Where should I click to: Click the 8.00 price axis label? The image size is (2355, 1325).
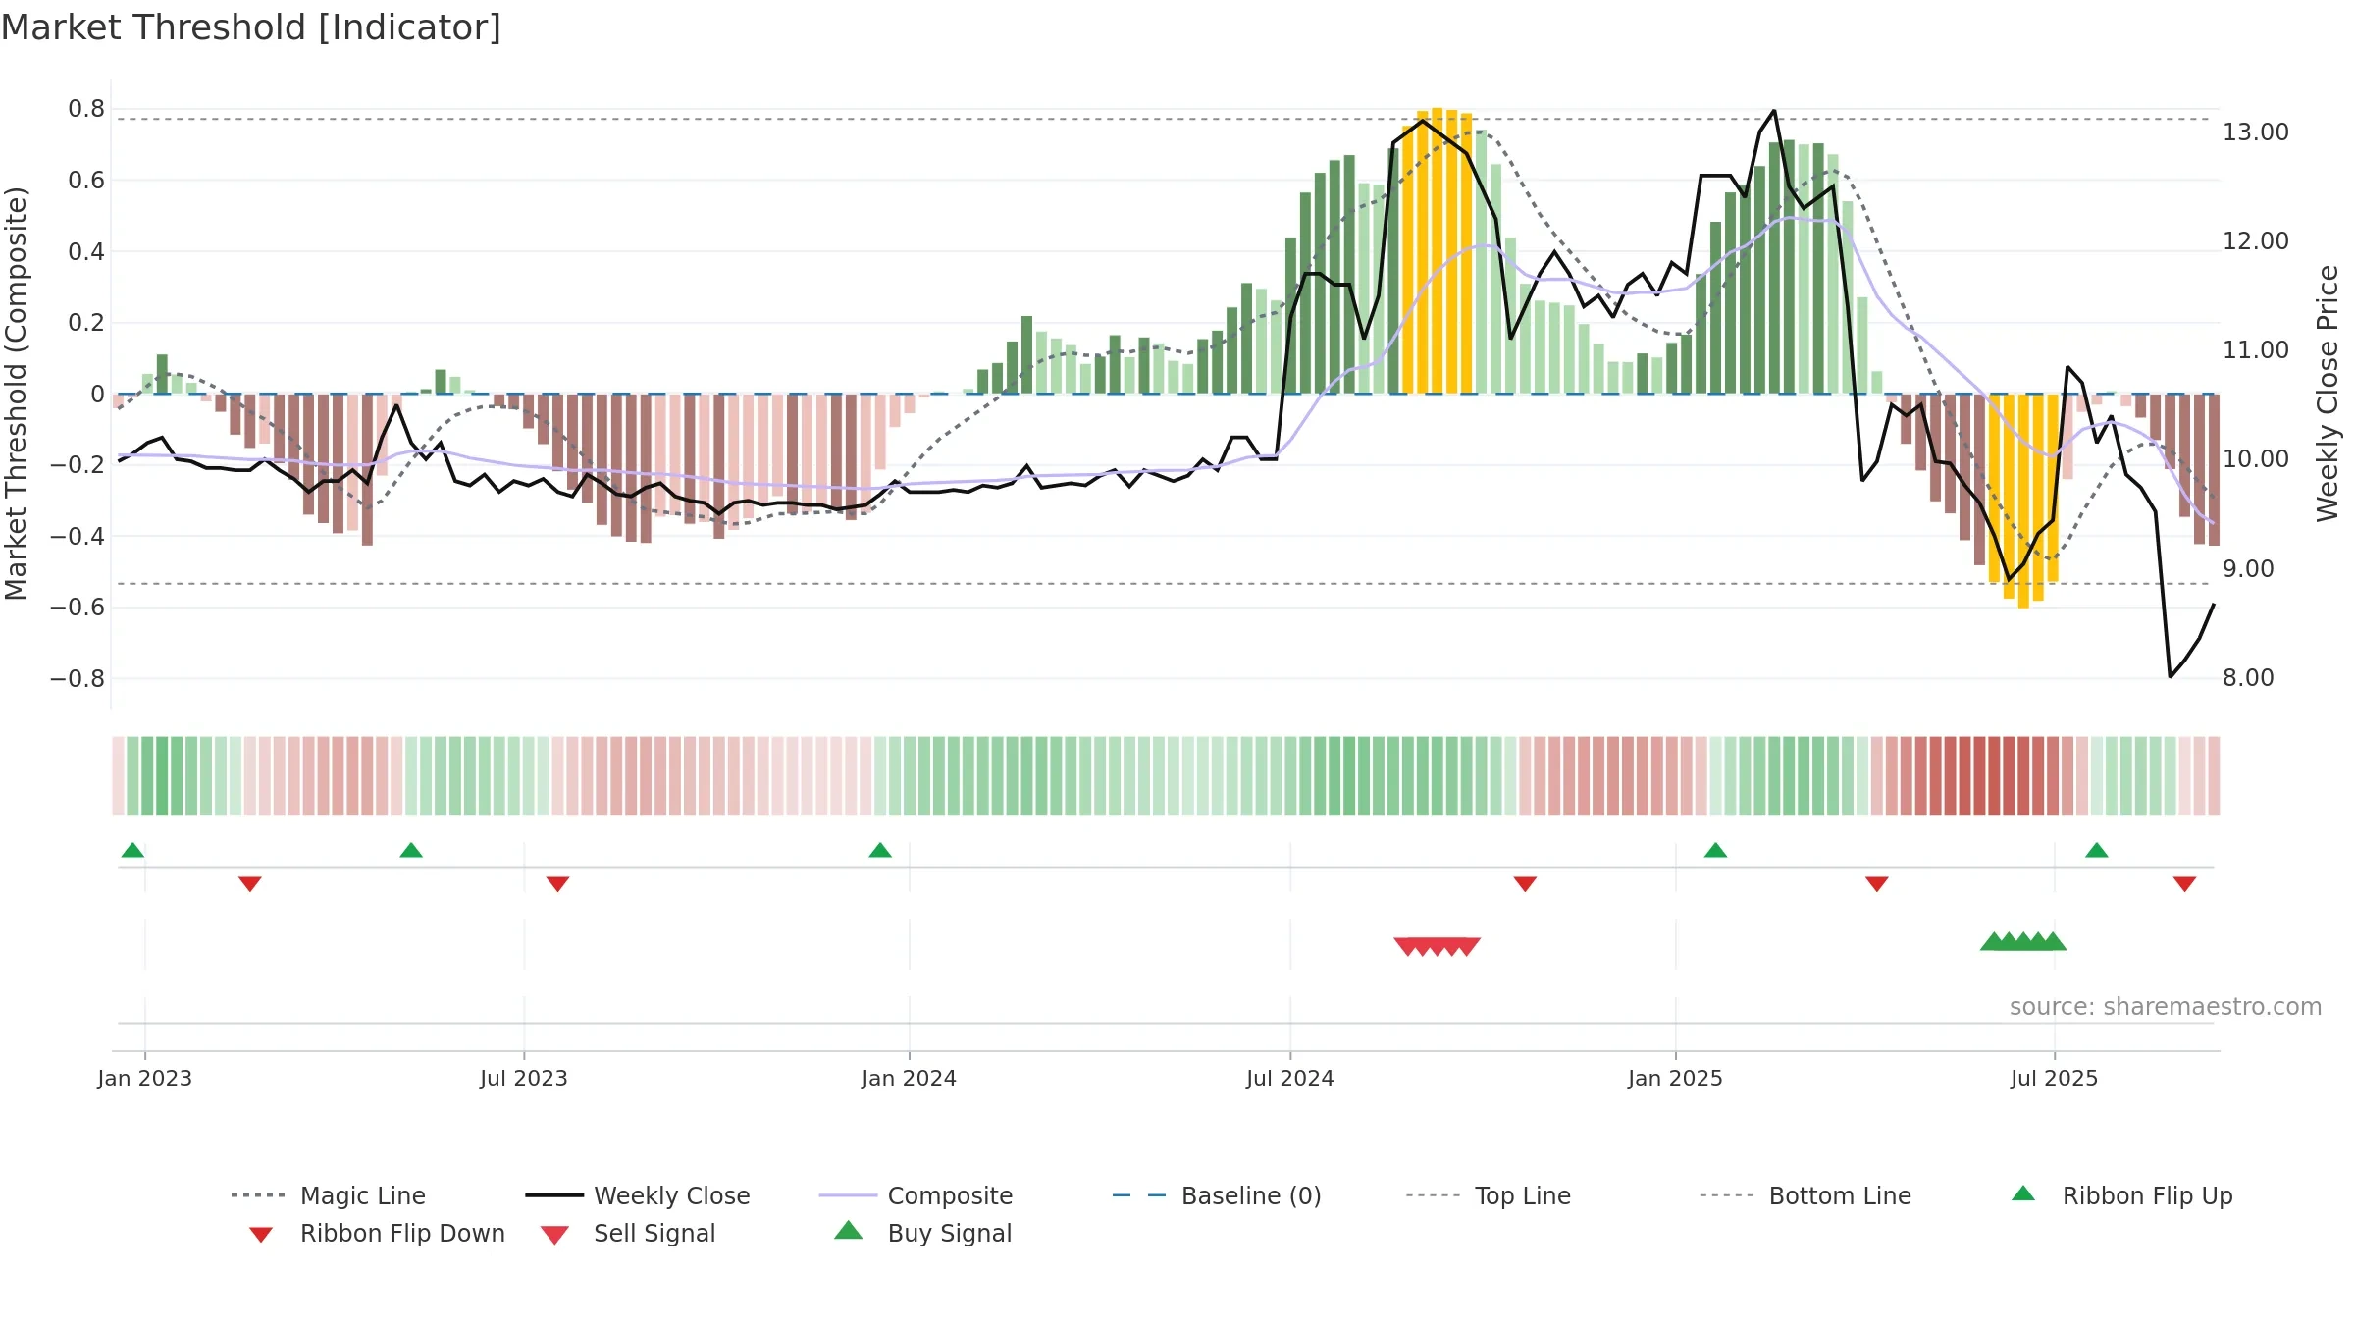pyautogui.click(x=2248, y=678)
